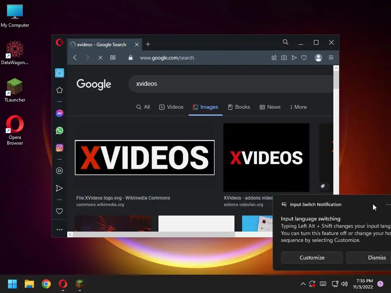Open the notification count badge
The image size is (391, 293).
click(x=380, y=284)
